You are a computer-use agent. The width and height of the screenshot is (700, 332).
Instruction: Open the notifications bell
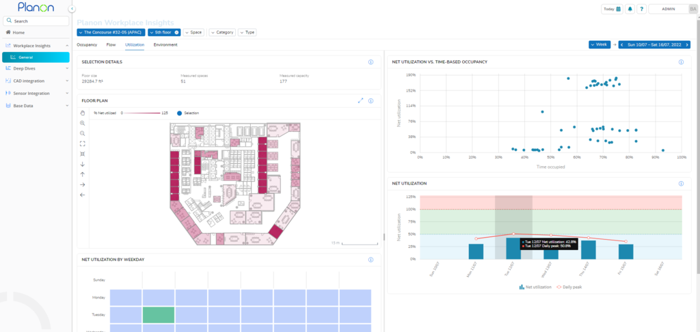click(630, 9)
